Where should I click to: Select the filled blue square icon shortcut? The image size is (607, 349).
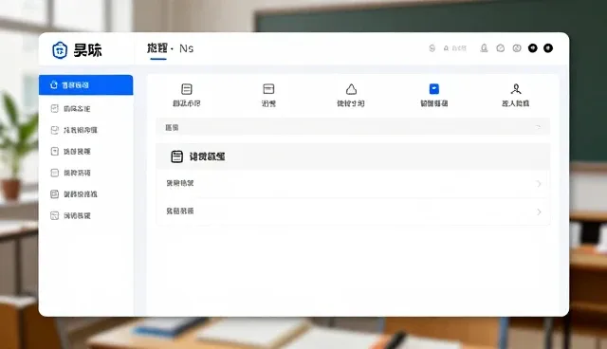tap(434, 89)
